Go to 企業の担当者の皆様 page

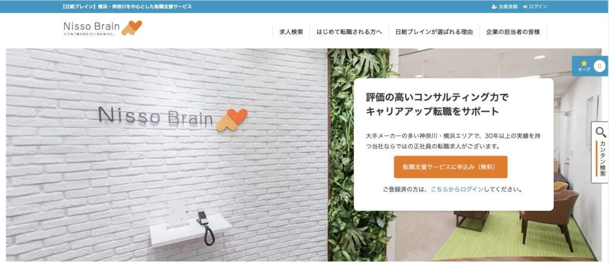(x=513, y=32)
